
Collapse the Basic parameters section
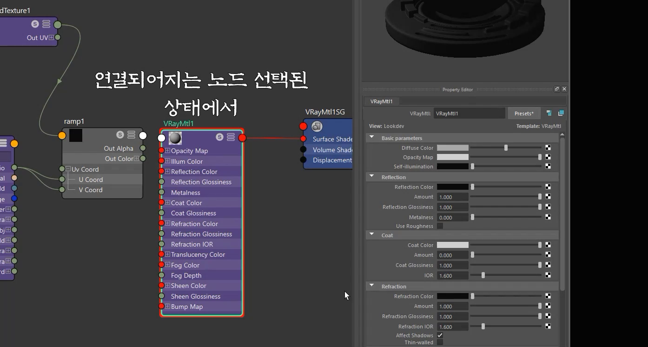click(x=372, y=138)
